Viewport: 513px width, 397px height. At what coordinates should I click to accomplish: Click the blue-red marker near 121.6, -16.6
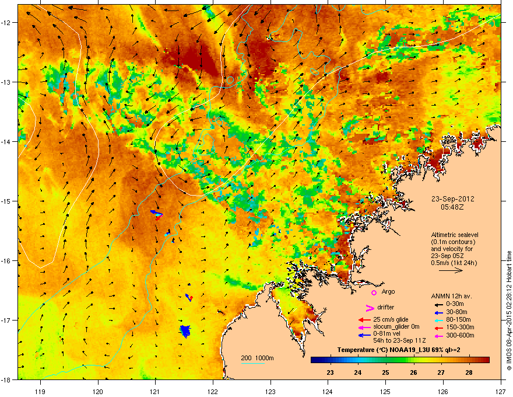[x=189, y=297]
